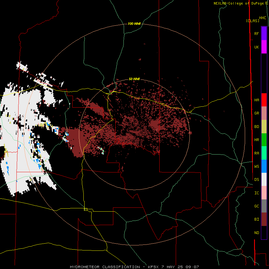Click the 'HA' legend label

(x=256, y=100)
